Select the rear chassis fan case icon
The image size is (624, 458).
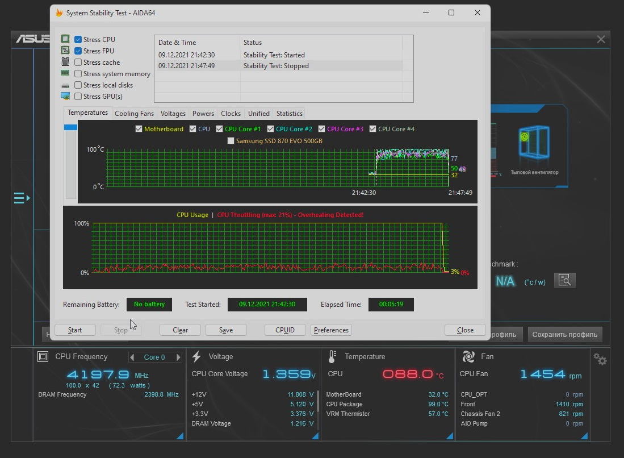(x=534, y=142)
